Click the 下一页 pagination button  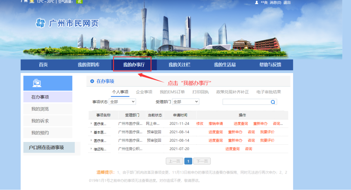202,161
